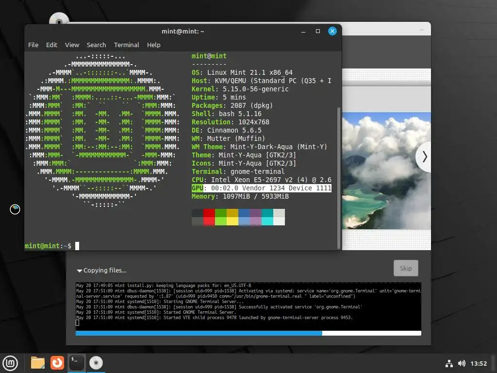Click the 'Terminal: gnome-terminal' line
Viewport: 497px width, 373px height.
point(238,171)
